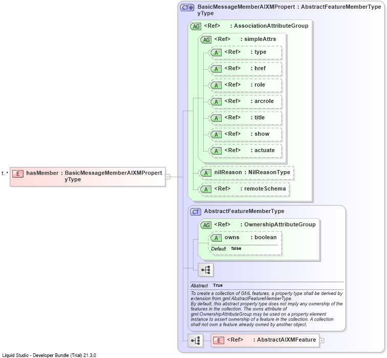
Task: Select the role attribute label
Action: (260, 85)
